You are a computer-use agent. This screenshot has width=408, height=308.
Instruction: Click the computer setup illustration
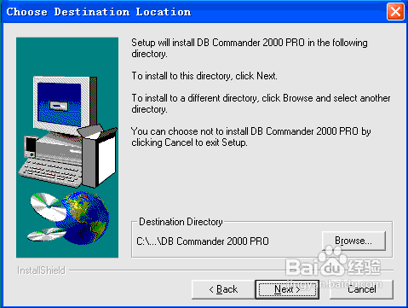tap(67, 148)
